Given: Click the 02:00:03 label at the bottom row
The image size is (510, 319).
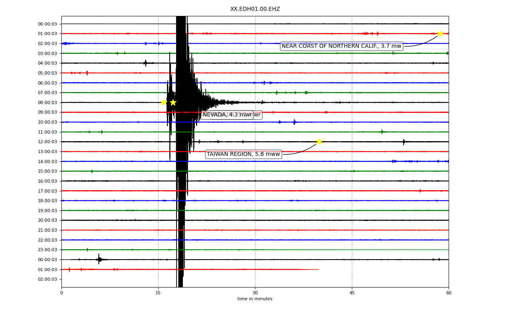Looking at the screenshot, I should click(47, 280).
